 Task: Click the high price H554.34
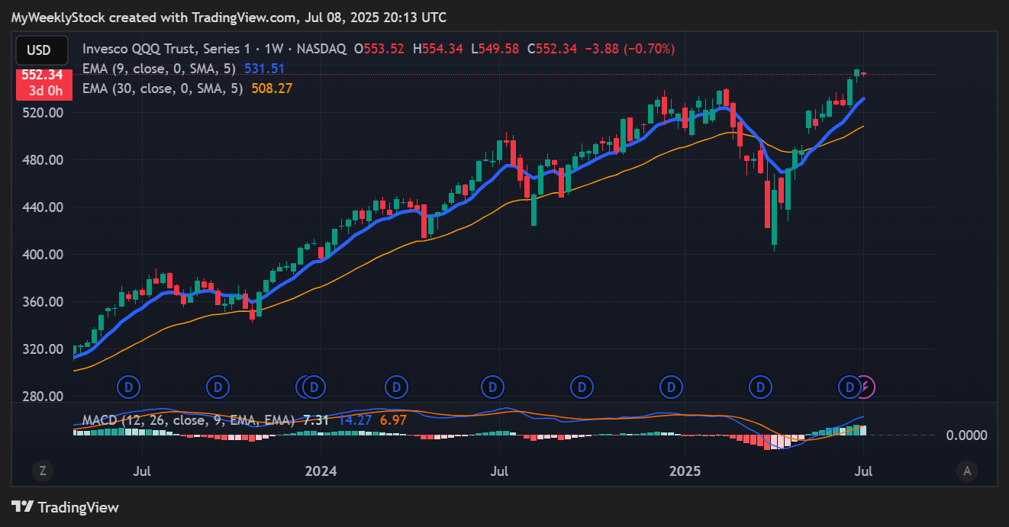point(438,49)
